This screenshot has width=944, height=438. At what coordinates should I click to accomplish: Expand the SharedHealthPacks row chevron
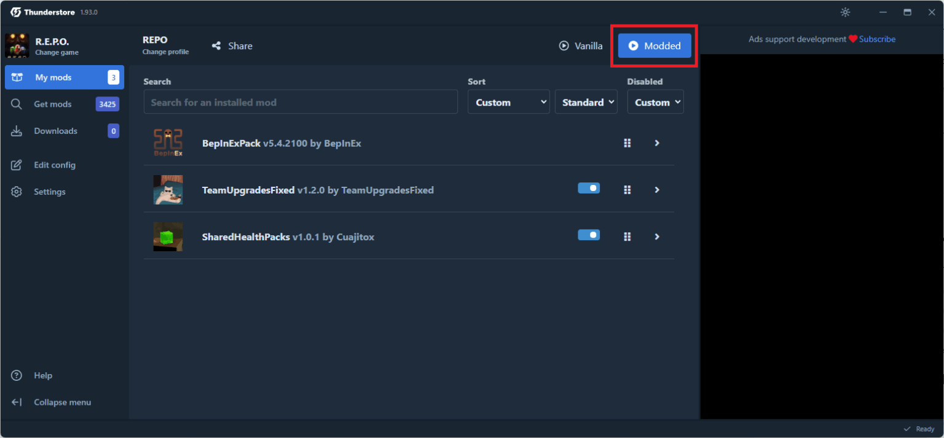[657, 237]
